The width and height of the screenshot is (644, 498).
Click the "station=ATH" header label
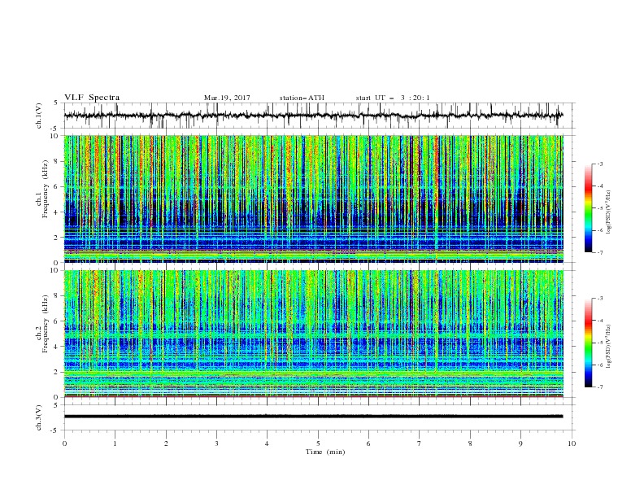(302, 98)
